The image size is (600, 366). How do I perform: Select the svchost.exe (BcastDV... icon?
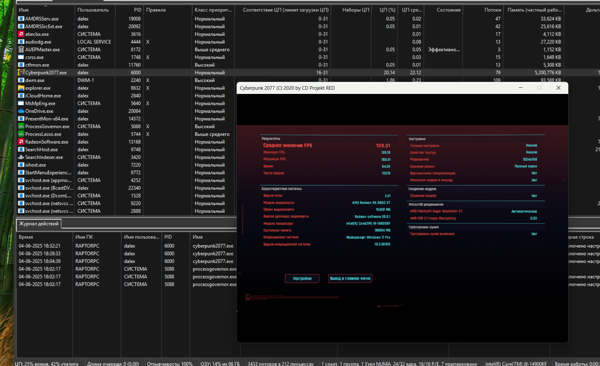(x=21, y=188)
